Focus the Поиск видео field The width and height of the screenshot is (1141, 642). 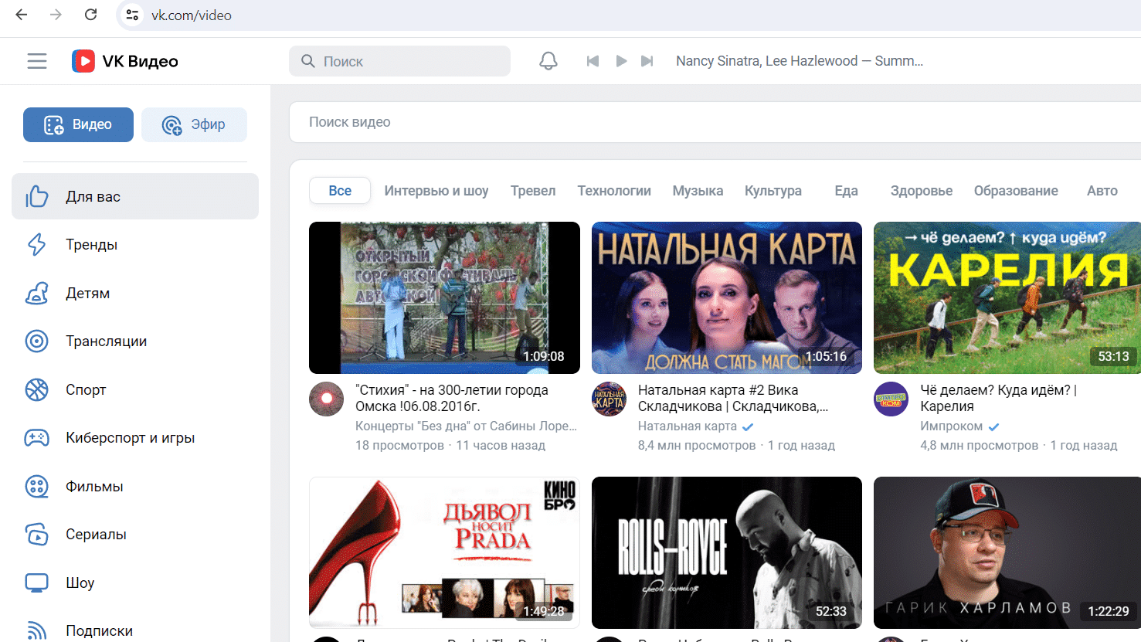click(715, 122)
